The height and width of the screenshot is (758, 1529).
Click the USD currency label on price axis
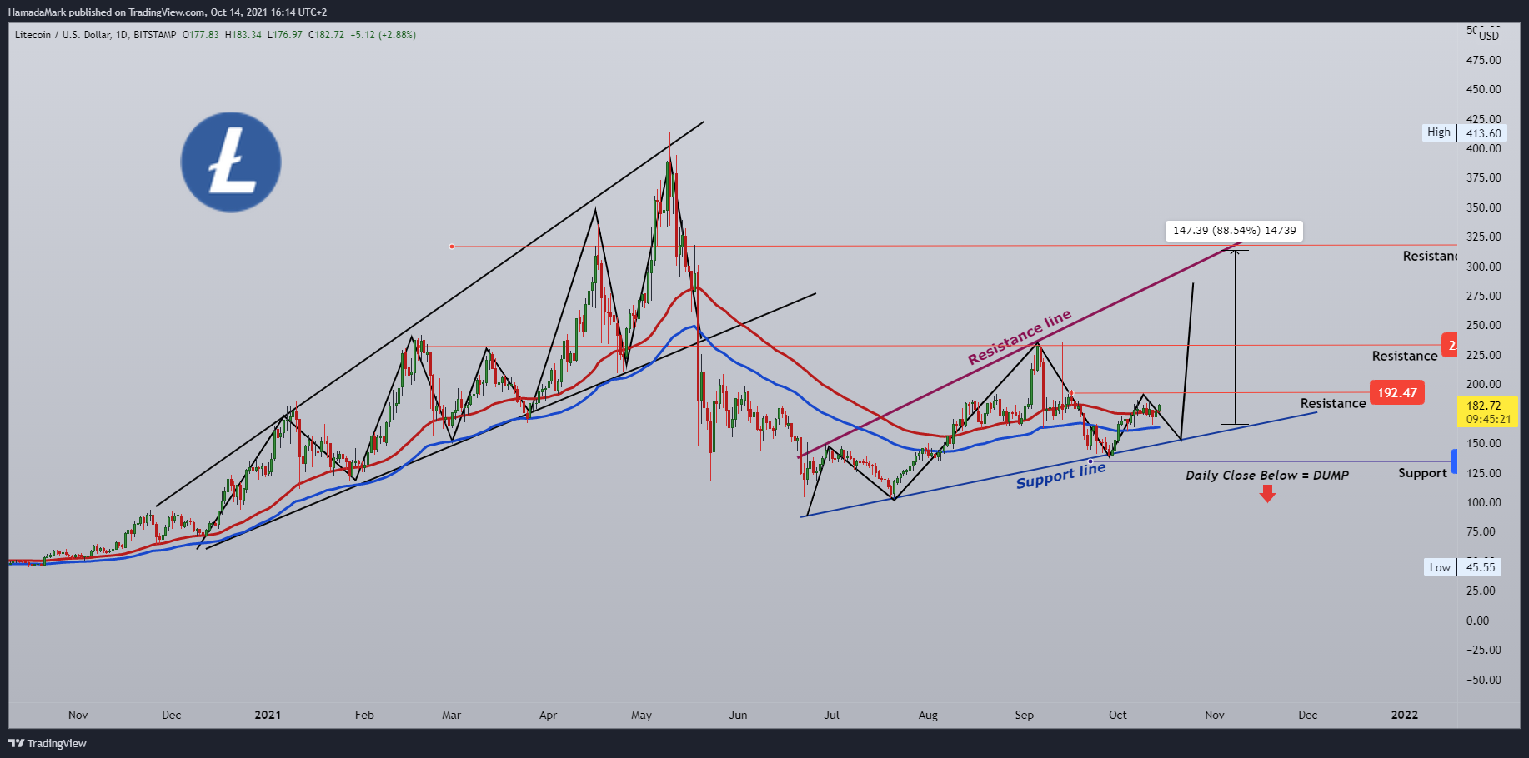point(1489,36)
